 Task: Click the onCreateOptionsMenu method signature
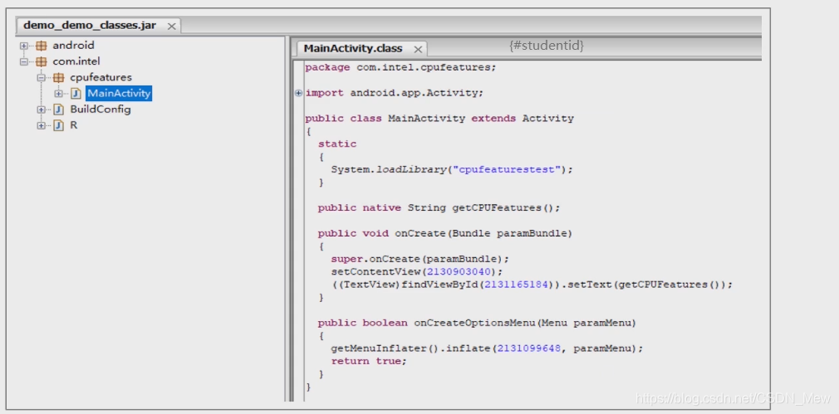click(x=478, y=324)
